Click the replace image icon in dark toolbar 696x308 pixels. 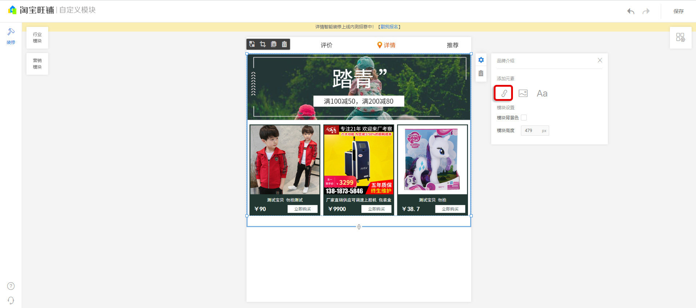pos(252,44)
